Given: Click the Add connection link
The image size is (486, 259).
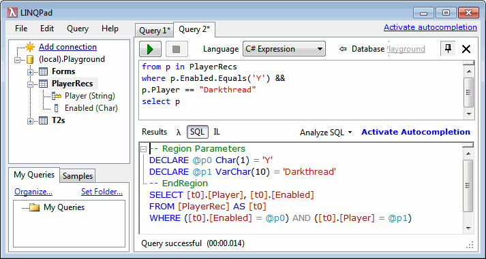Looking at the screenshot, I should (x=67, y=47).
